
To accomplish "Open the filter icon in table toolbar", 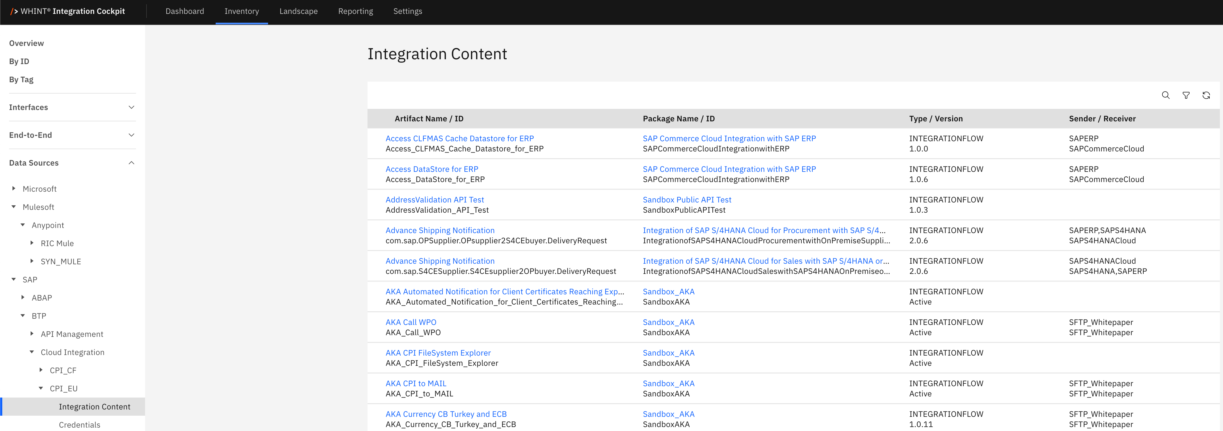I will pyautogui.click(x=1186, y=95).
